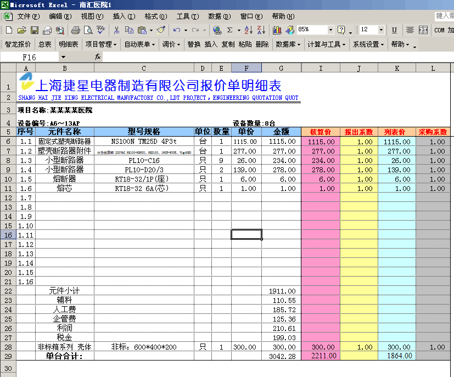Click the 替换 button
The height and width of the screenshot is (377, 454).
[194, 44]
